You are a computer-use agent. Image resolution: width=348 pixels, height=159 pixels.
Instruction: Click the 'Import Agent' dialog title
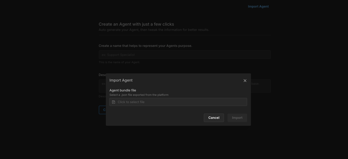click(121, 80)
